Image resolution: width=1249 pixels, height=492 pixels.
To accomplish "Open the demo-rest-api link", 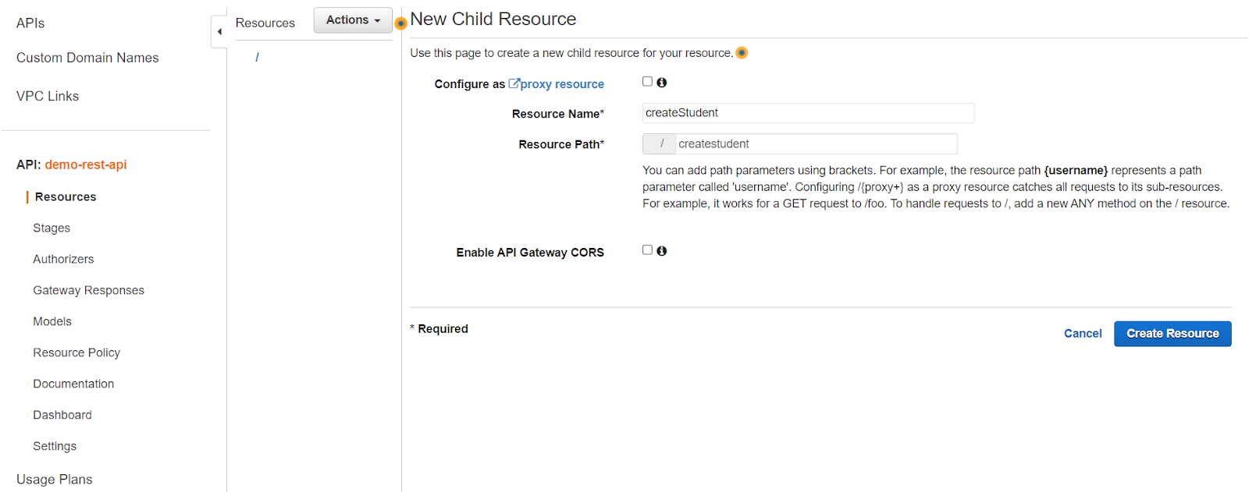I will click(86, 165).
